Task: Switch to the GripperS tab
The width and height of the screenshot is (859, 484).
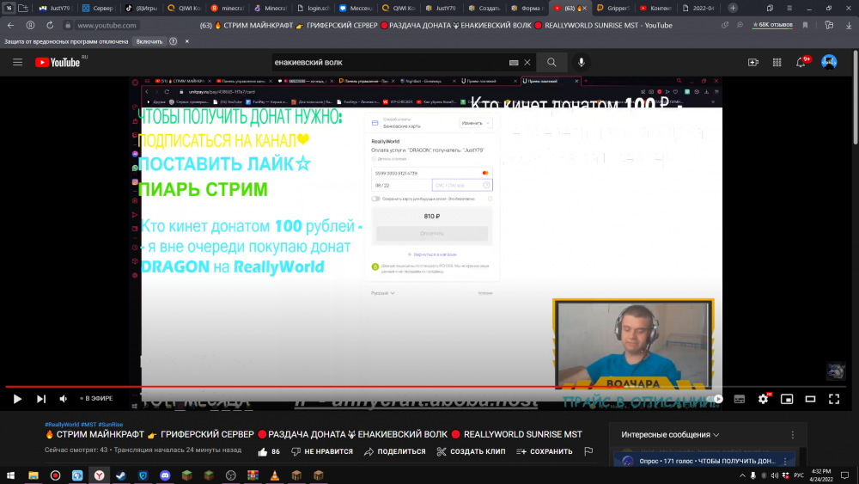Action: click(x=613, y=9)
